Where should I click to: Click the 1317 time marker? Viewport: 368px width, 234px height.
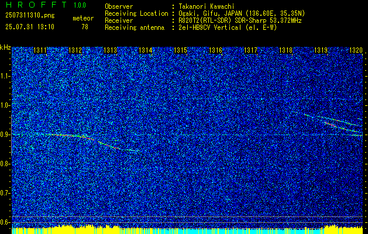coord(250,50)
